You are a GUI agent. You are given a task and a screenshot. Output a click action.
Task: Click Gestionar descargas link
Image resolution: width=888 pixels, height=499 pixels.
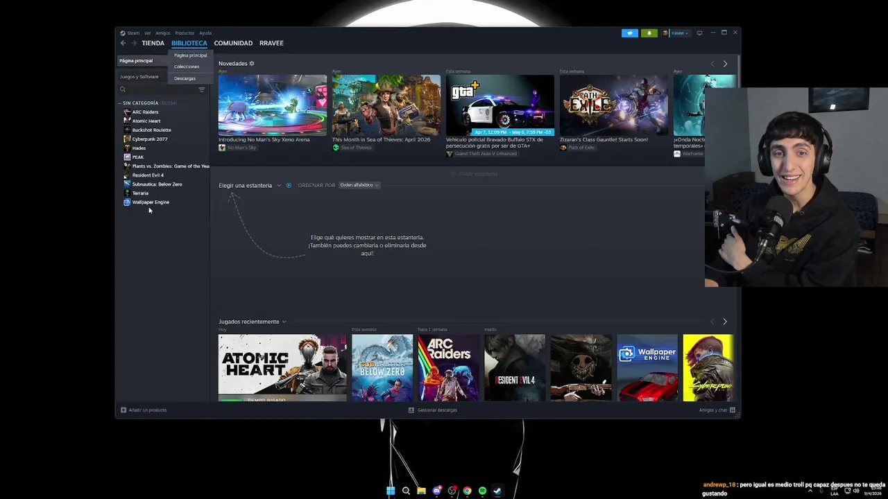point(437,410)
